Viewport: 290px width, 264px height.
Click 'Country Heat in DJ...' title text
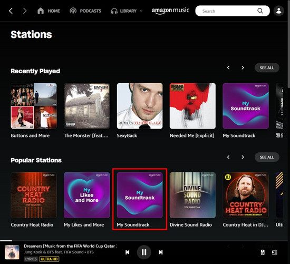[x=245, y=225]
